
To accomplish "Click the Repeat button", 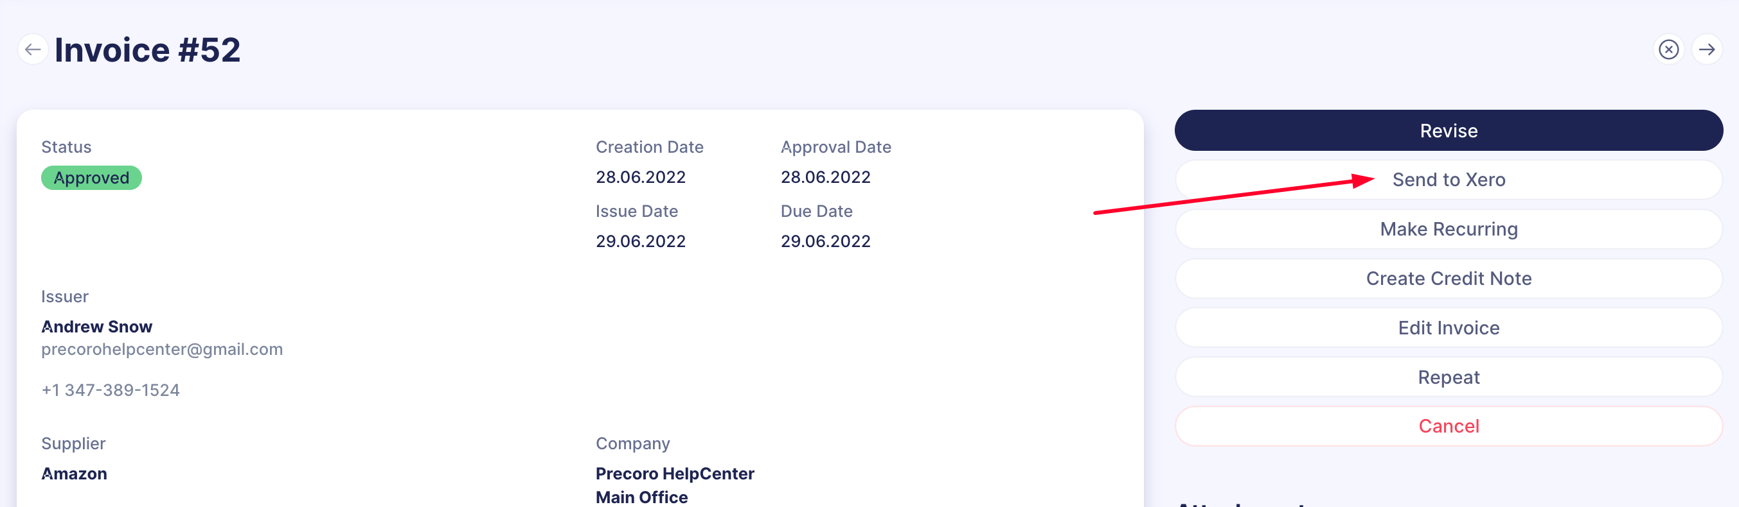I will [1448, 376].
